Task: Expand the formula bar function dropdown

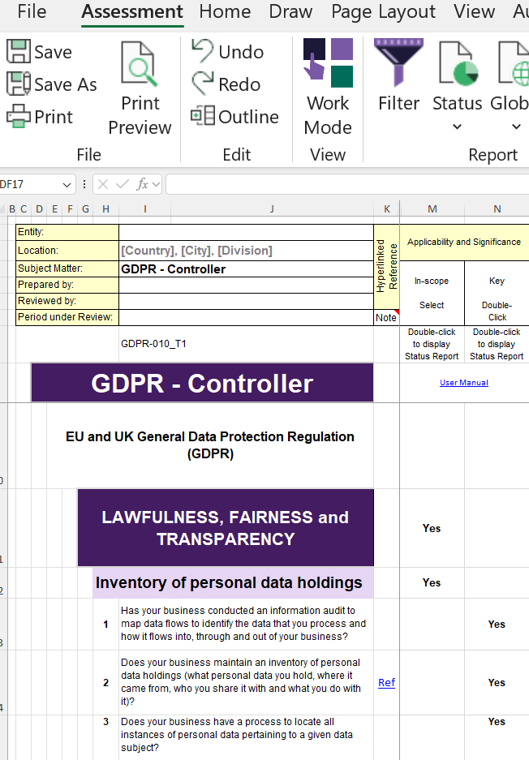Action: (x=155, y=184)
